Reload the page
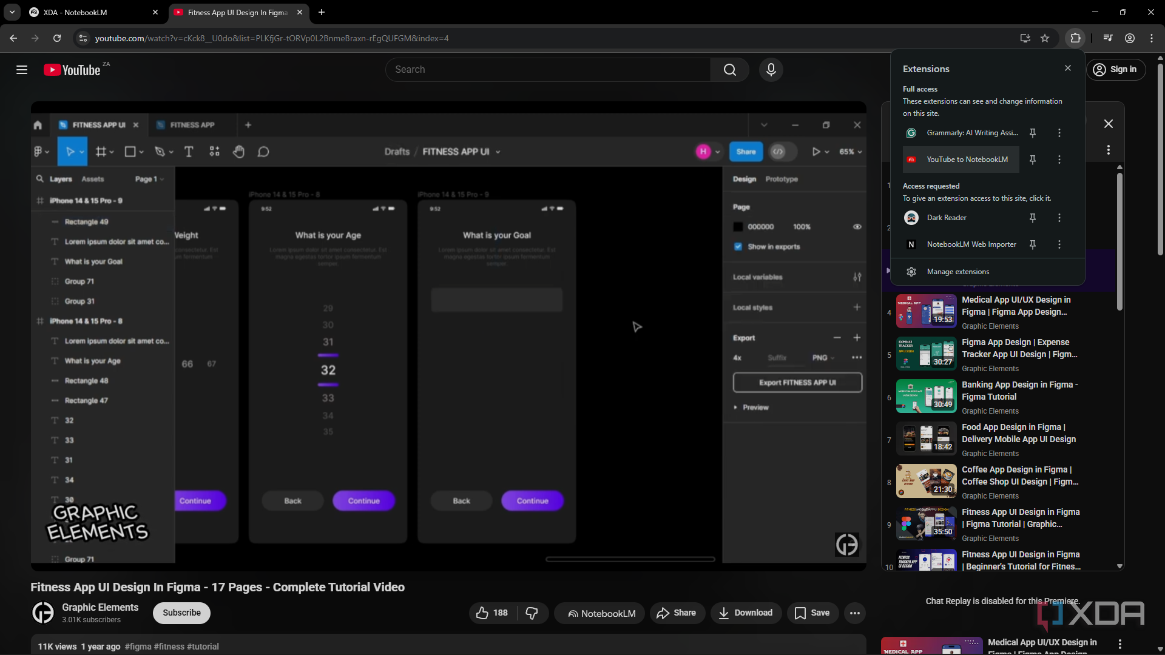This screenshot has width=1165, height=655. tap(57, 38)
